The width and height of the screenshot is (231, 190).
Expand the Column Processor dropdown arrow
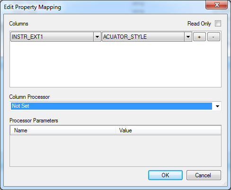217,106
